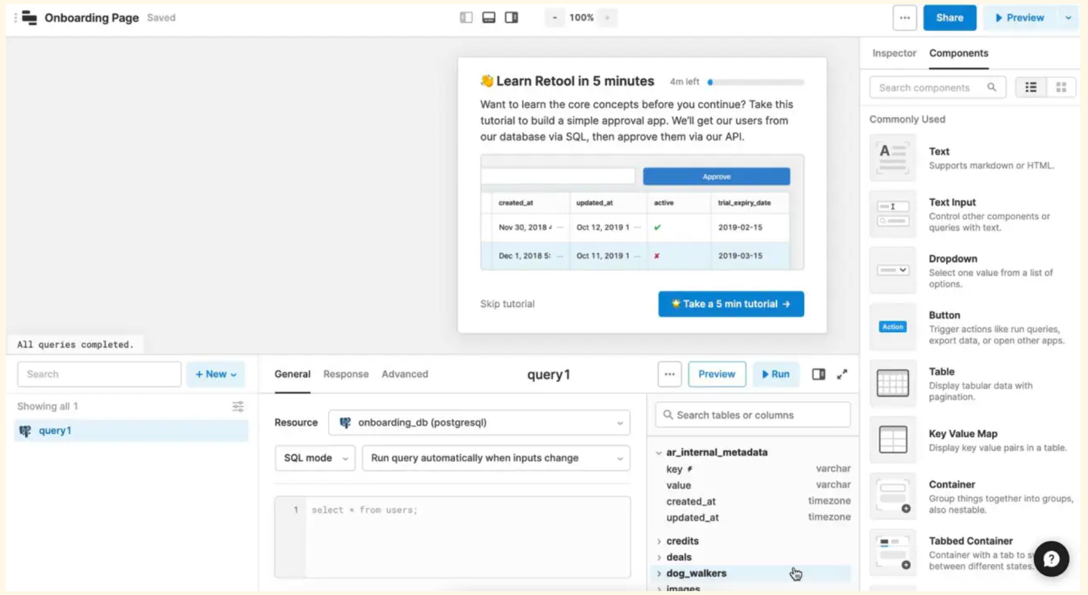Open the Resource dropdown onboarding_db
The image size is (1088, 595).
[x=479, y=423]
